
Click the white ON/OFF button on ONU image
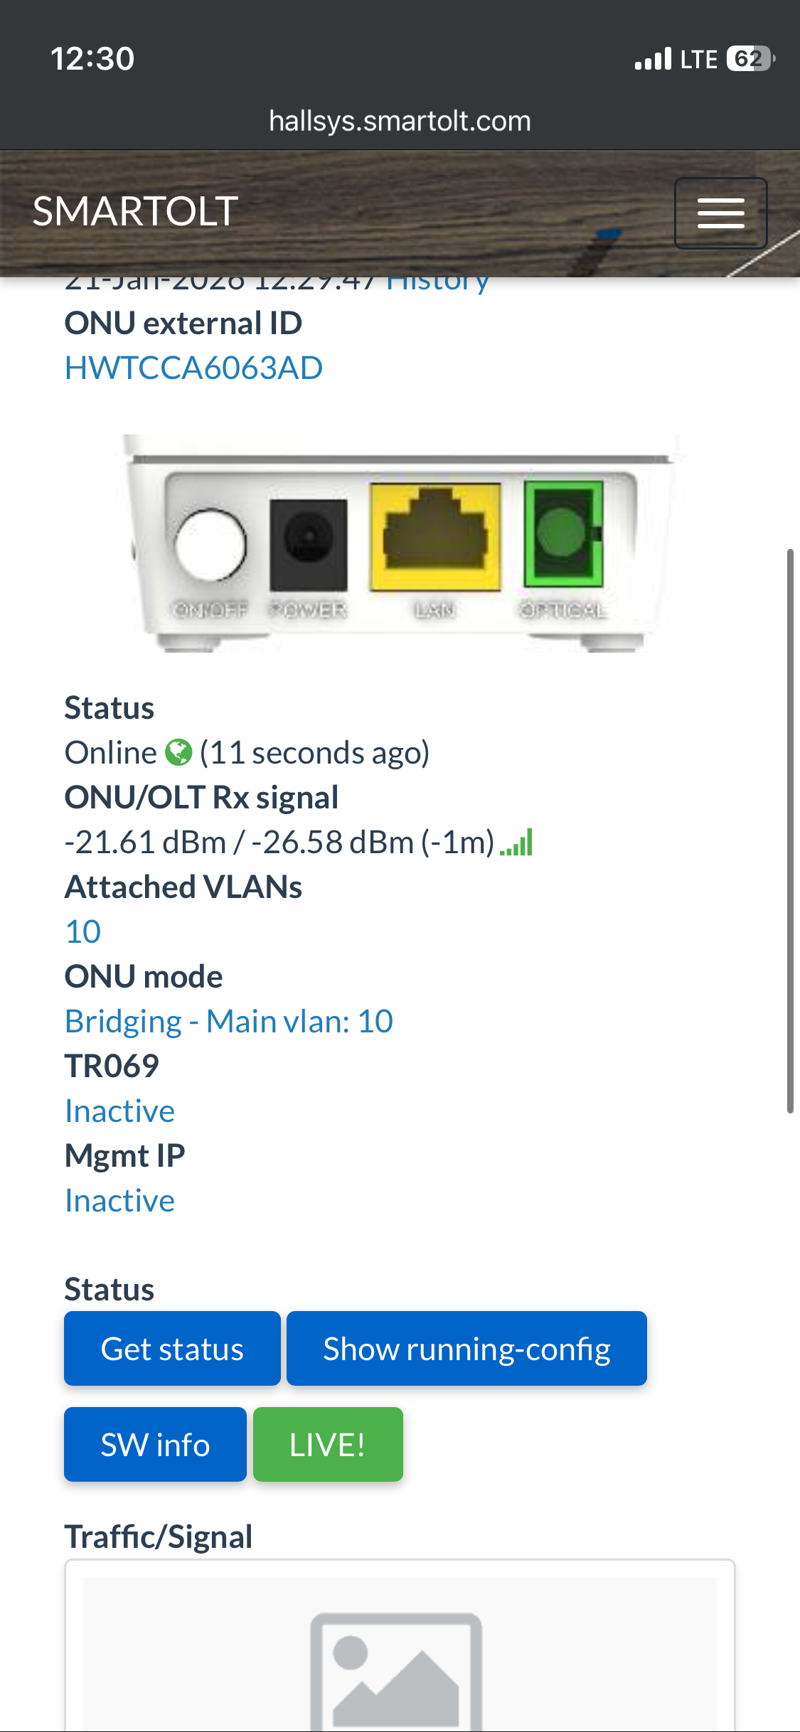[210, 544]
